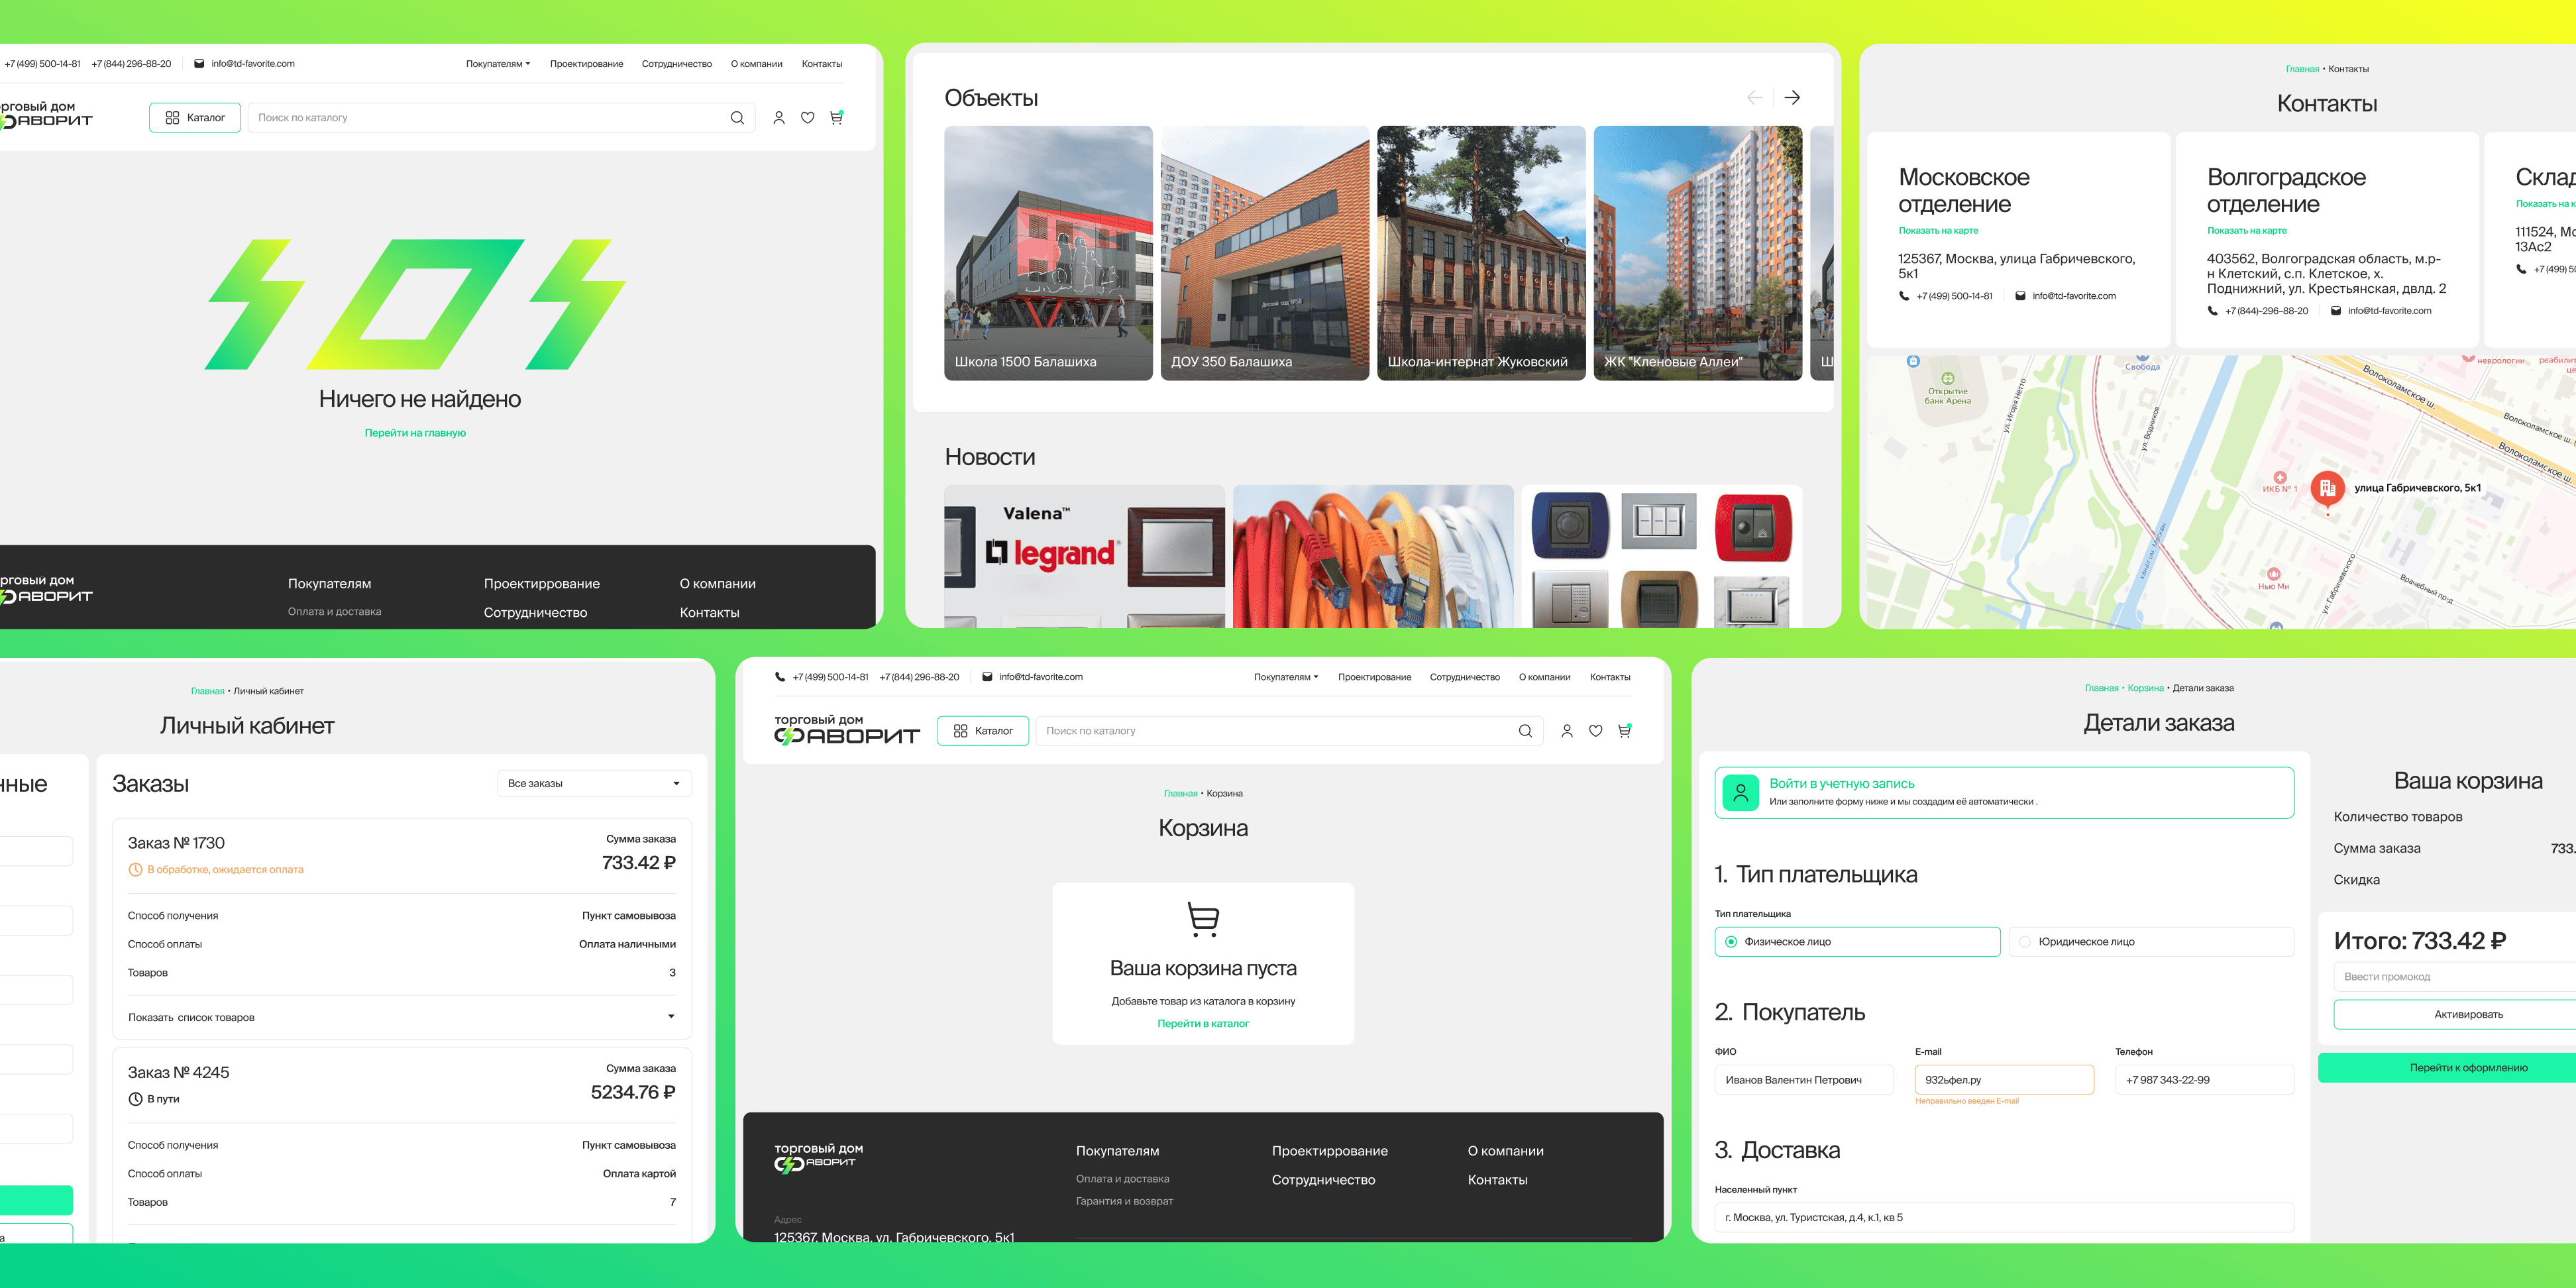Click the red map pin at Габричевского 5к1
Image resolution: width=2576 pixels, height=1288 pixels.
tap(2327, 488)
